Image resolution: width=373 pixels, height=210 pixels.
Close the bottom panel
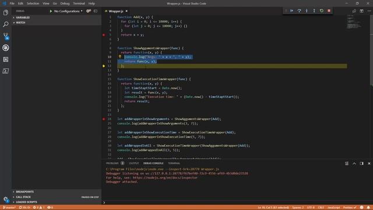point(369,163)
